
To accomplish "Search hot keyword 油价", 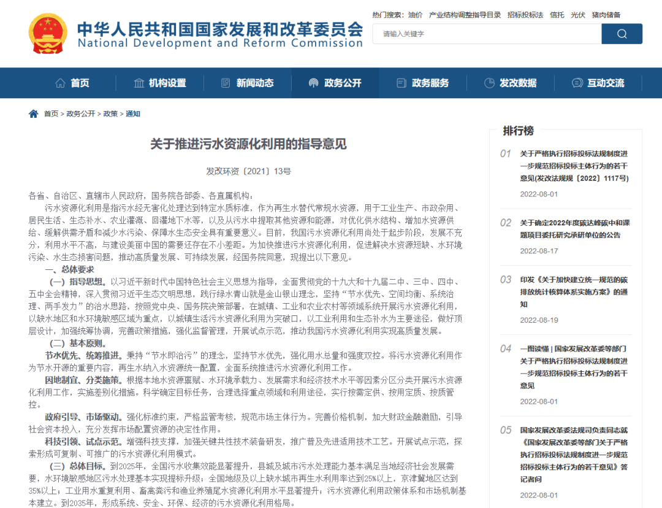I will pos(415,15).
